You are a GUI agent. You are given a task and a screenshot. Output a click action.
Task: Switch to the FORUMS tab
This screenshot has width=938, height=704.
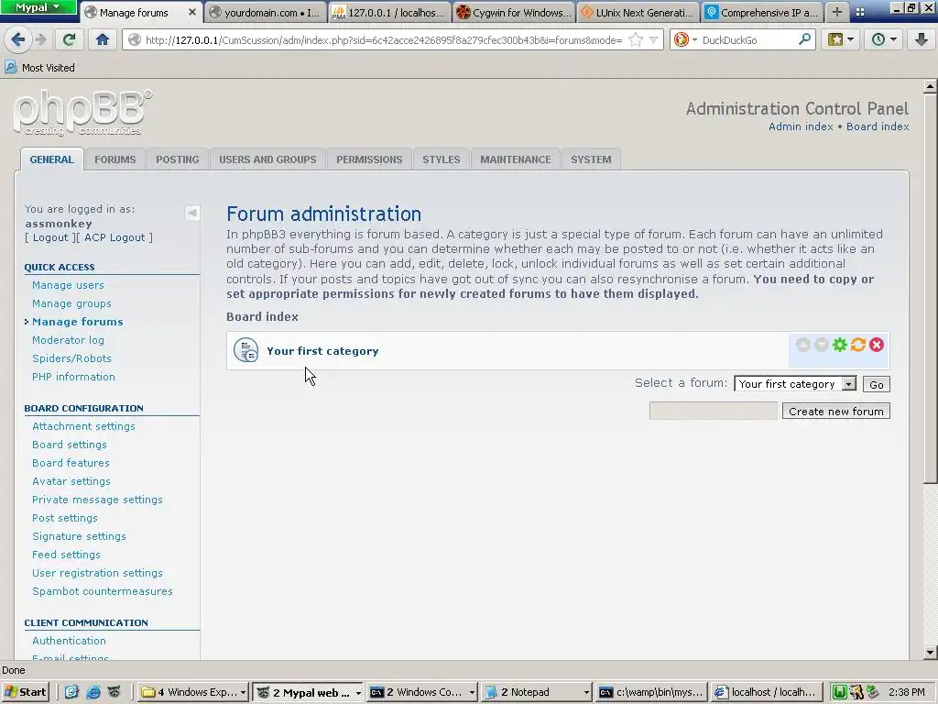115,159
